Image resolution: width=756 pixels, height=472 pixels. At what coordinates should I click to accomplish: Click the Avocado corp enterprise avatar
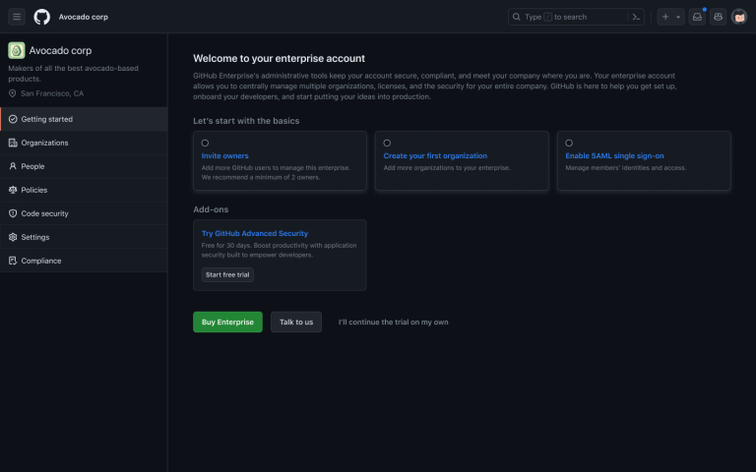pos(17,50)
